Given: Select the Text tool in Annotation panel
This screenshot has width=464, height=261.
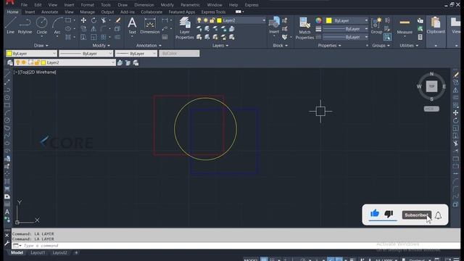Looking at the screenshot, I should click(x=132, y=25).
